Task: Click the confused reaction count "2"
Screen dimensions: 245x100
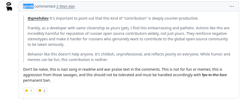Action: coord(44,91)
